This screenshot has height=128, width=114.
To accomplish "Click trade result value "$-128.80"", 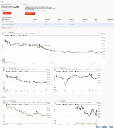I will point(16,8).
